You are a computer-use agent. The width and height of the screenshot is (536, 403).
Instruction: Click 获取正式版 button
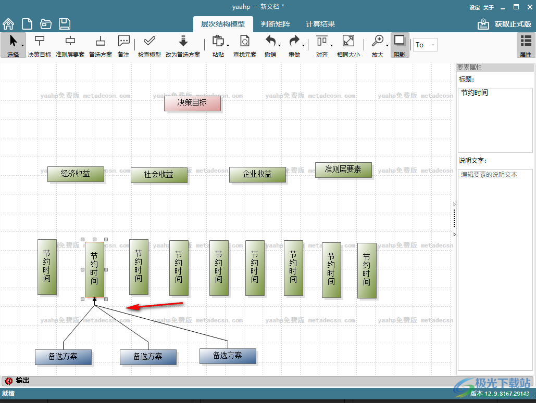505,24
